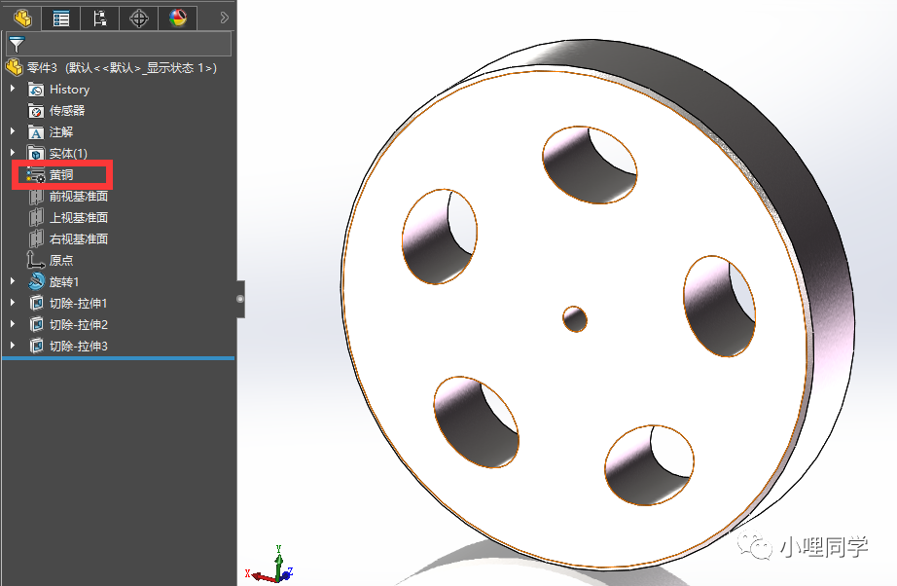This screenshot has width=897, height=586.
Task: Switch to the ConfigurationManager tab
Action: pos(98,18)
